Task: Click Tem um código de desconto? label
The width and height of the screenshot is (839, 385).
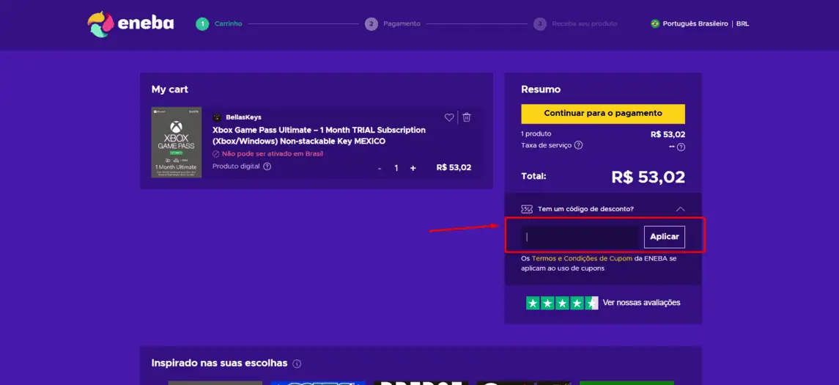Action: (x=586, y=210)
